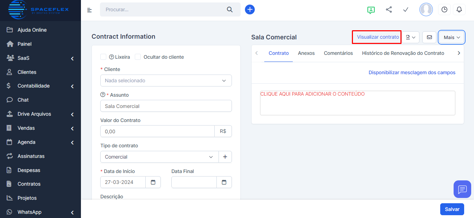Open the Cliente dropdown selector
Viewport: 474px width, 218px height.
[x=166, y=81]
